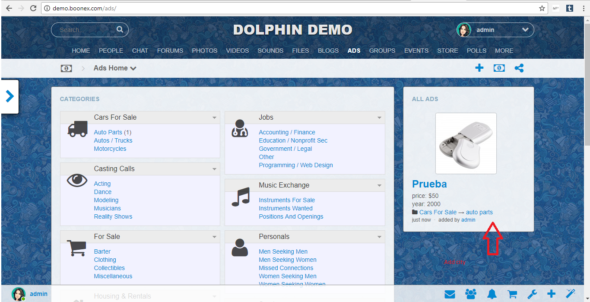The image size is (590, 302).
Task: Click into the site Search field
Action: click(86, 30)
